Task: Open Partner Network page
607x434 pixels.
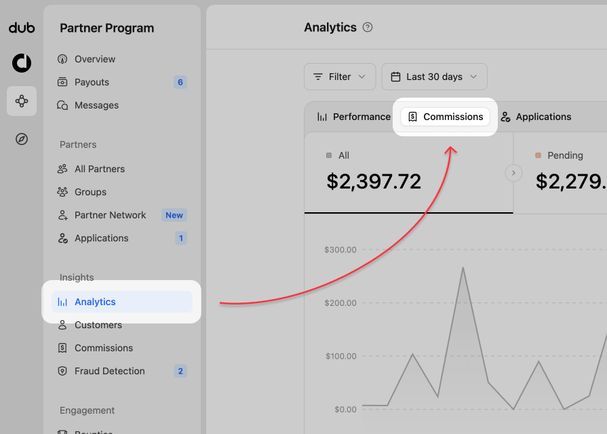Action: (122, 215)
